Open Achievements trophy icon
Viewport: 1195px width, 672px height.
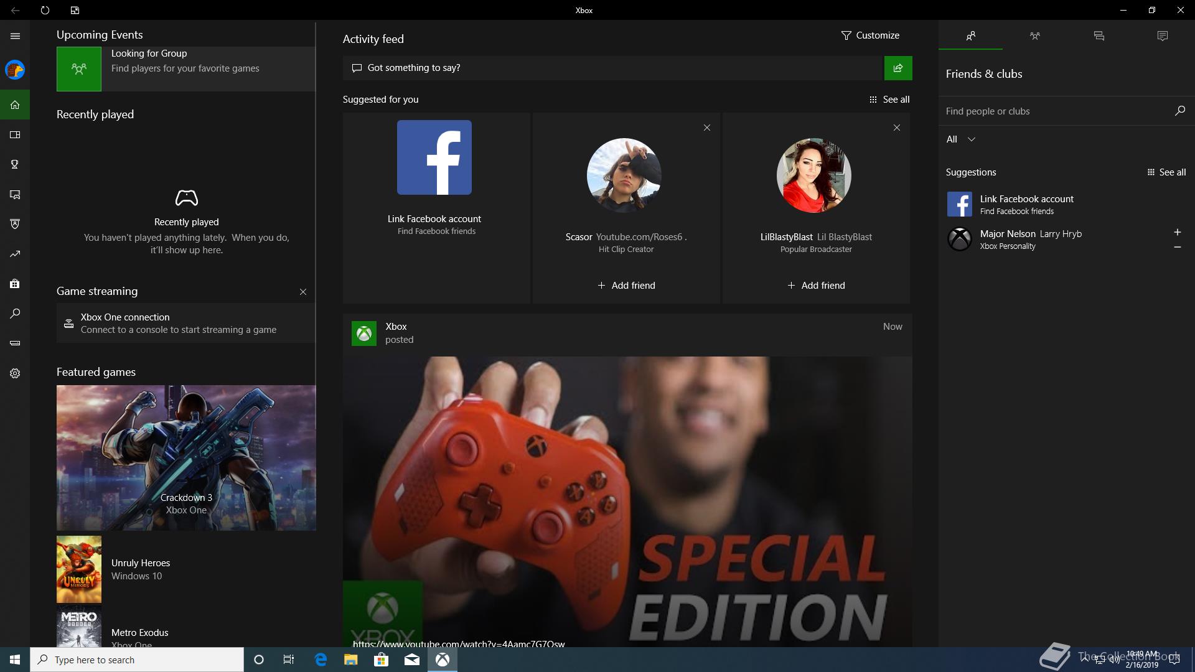pyautogui.click(x=15, y=164)
